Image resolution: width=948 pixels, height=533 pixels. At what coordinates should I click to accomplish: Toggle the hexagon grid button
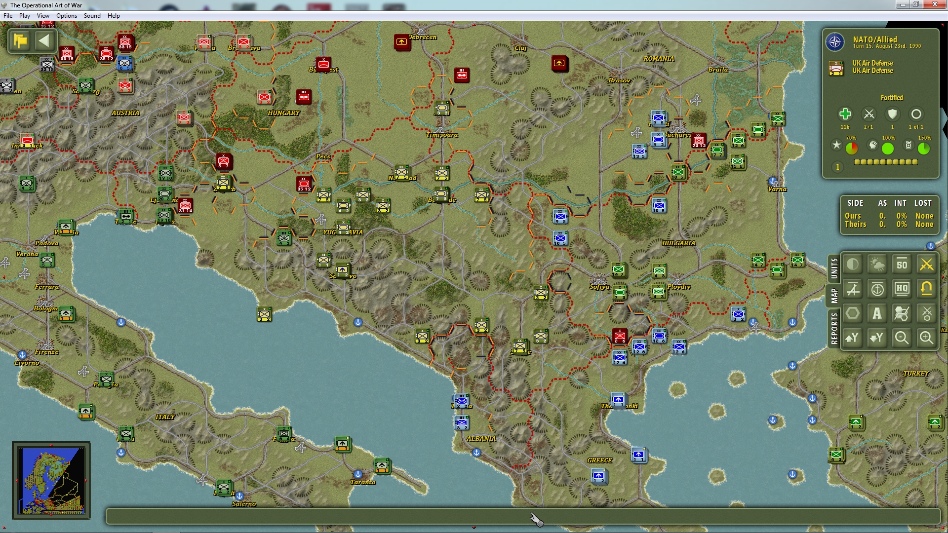click(853, 313)
